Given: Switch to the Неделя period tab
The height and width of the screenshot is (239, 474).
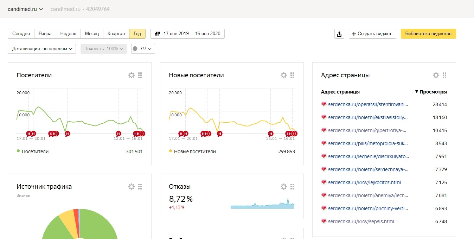Looking at the screenshot, I should [68, 34].
